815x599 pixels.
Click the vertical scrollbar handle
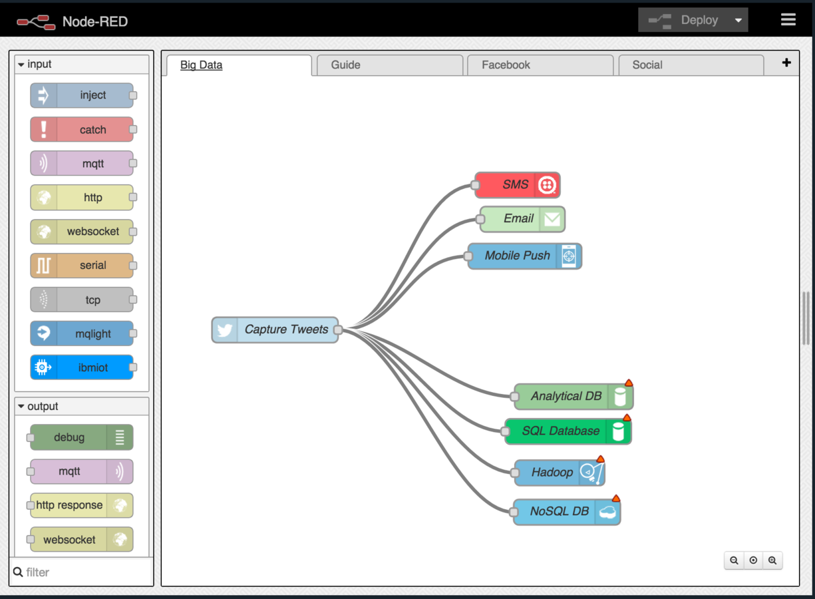(806, 318)
